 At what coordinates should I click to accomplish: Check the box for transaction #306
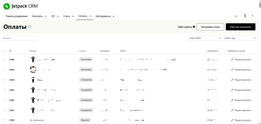click(5, 60)
